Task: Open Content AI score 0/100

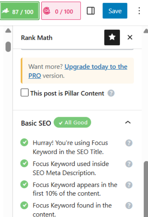Action: click(61, 11)
